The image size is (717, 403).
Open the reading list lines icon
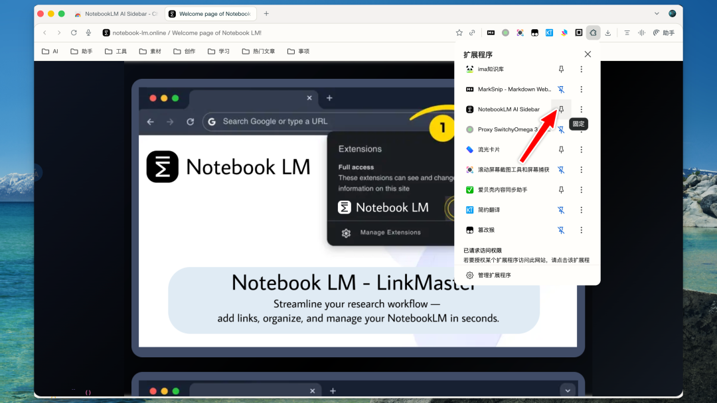click(627, 33)
